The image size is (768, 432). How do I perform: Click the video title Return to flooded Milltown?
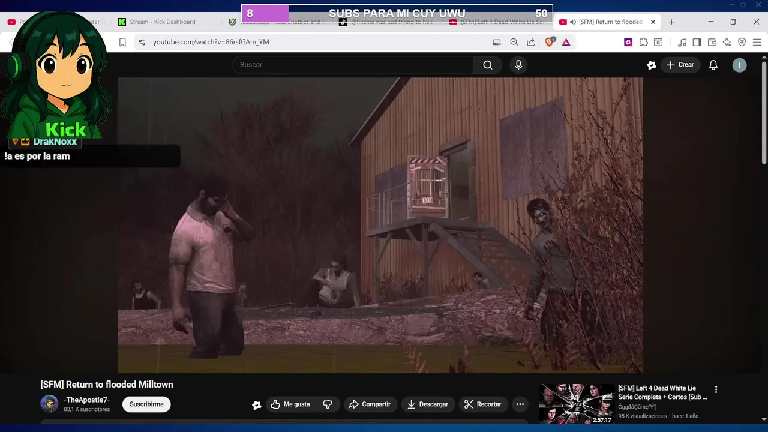tap(107, 385)
